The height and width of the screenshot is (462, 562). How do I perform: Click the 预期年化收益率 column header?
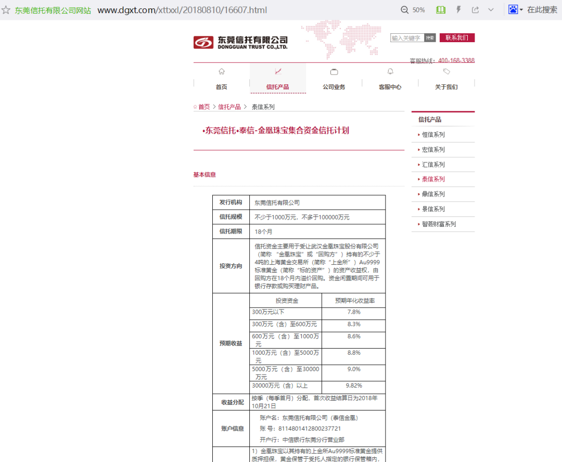355,301
